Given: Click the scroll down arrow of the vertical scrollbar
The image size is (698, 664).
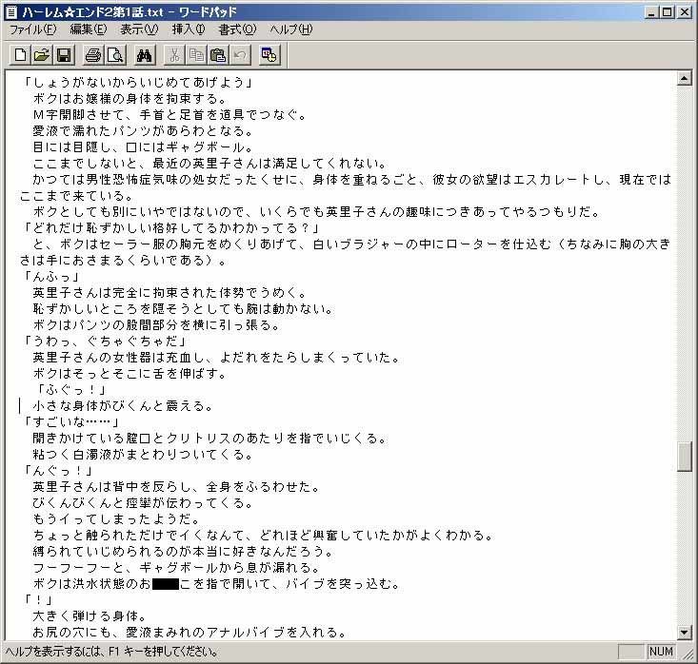Looking at the screenshot, I should [685, 632].
